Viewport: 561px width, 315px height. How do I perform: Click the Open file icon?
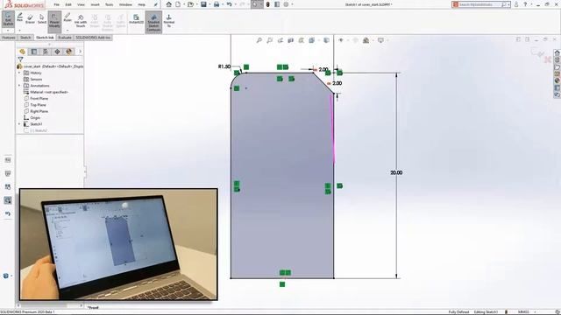[x=190, y=4]
